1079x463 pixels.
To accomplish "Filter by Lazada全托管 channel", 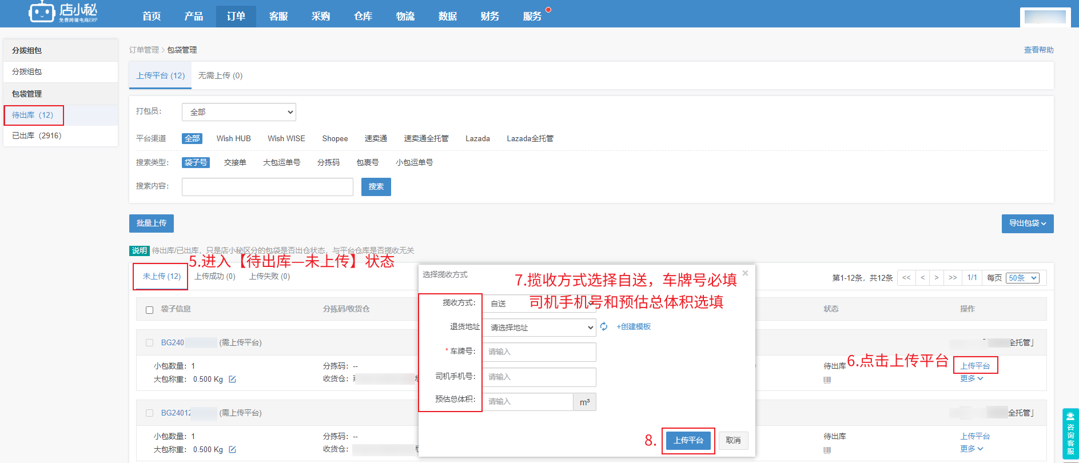I will (x=530, y=138).
